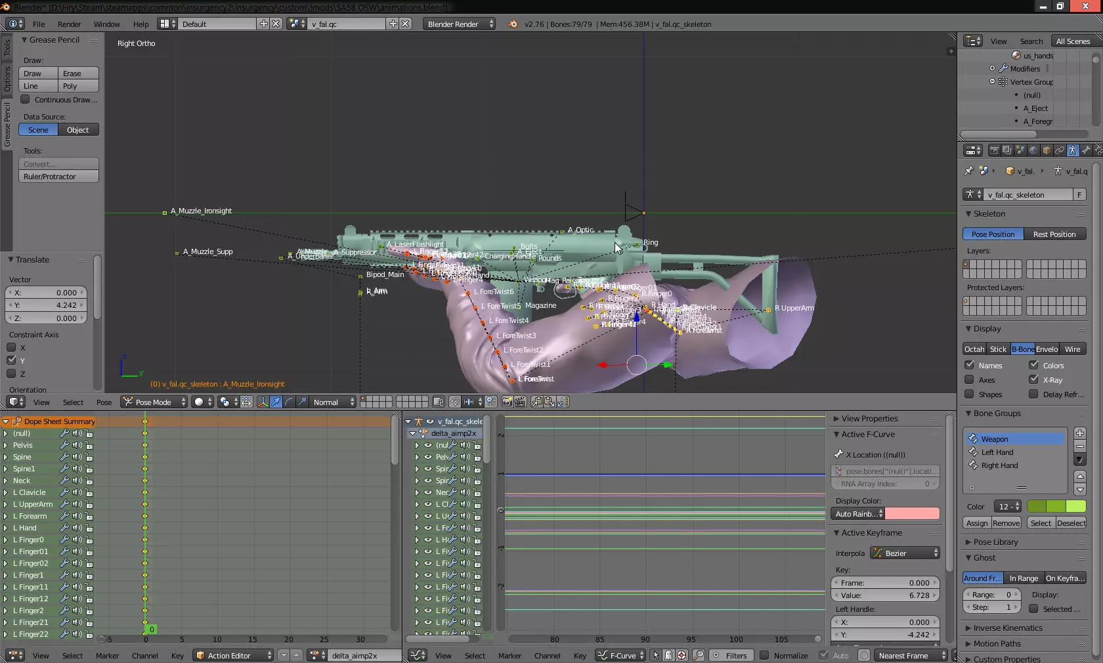The image size is (1103, 663).
Task: Switch to the Bone properties tab
Action: (1086, 150)
